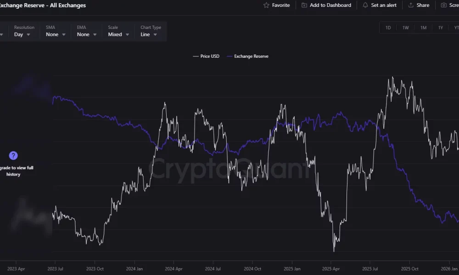Viewport: 459px width, 275px height.
Task: Open the Resolution dropdown set to Day
Action: point(21,34)
